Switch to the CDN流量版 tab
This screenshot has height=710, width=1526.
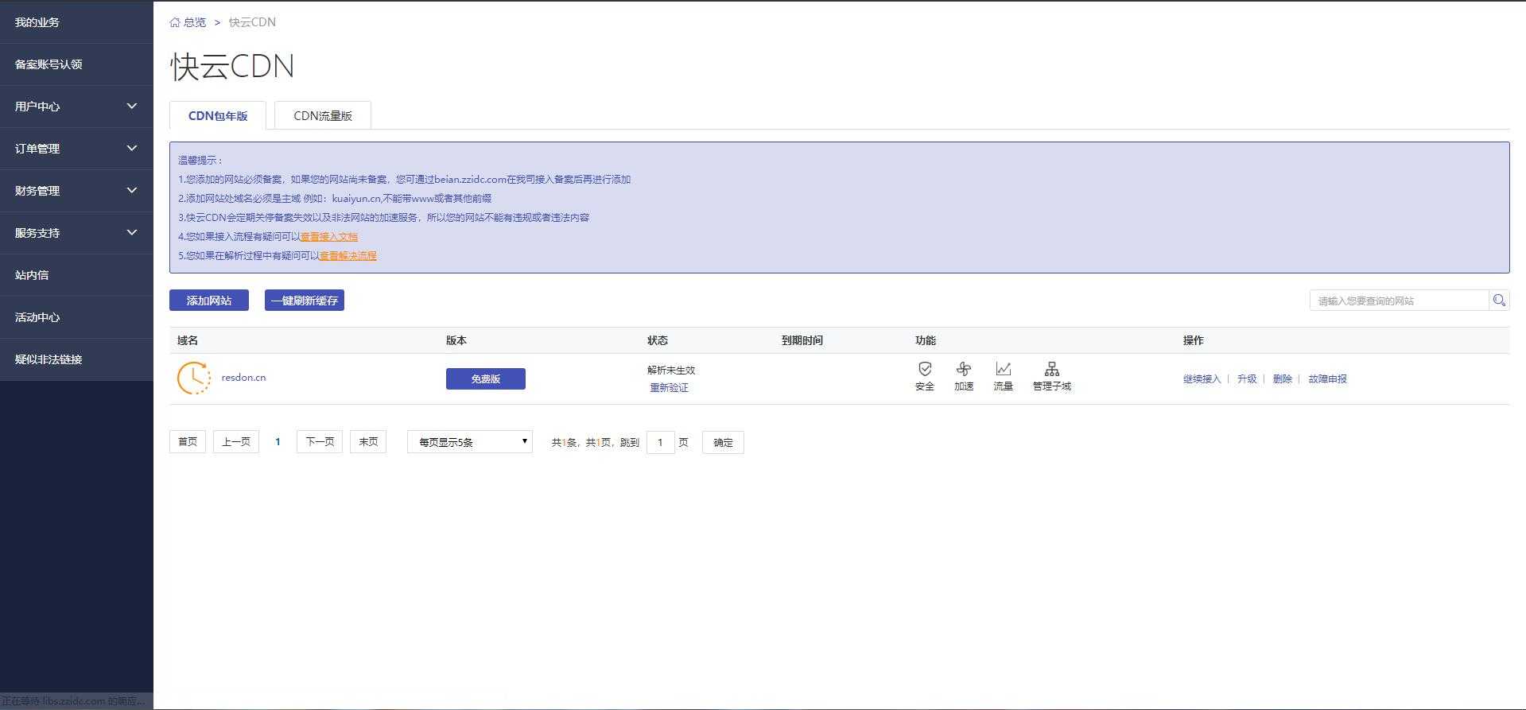(x=323, y=116)
